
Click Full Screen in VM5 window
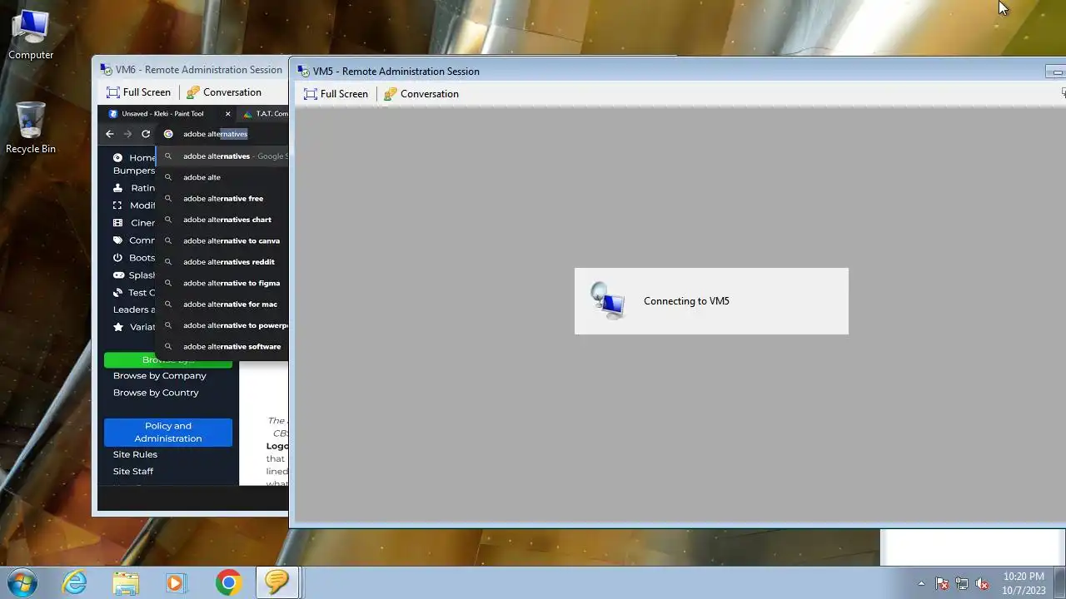[336, 94]
